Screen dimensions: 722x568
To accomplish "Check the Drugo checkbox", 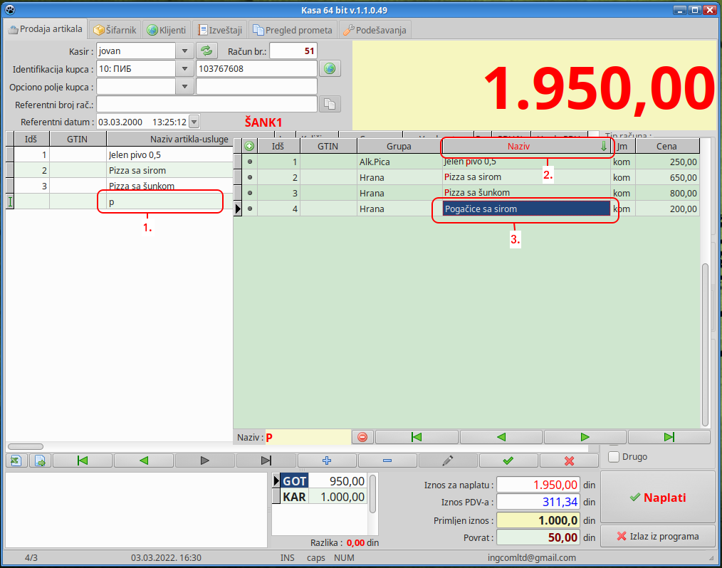I will click(614, 456).
